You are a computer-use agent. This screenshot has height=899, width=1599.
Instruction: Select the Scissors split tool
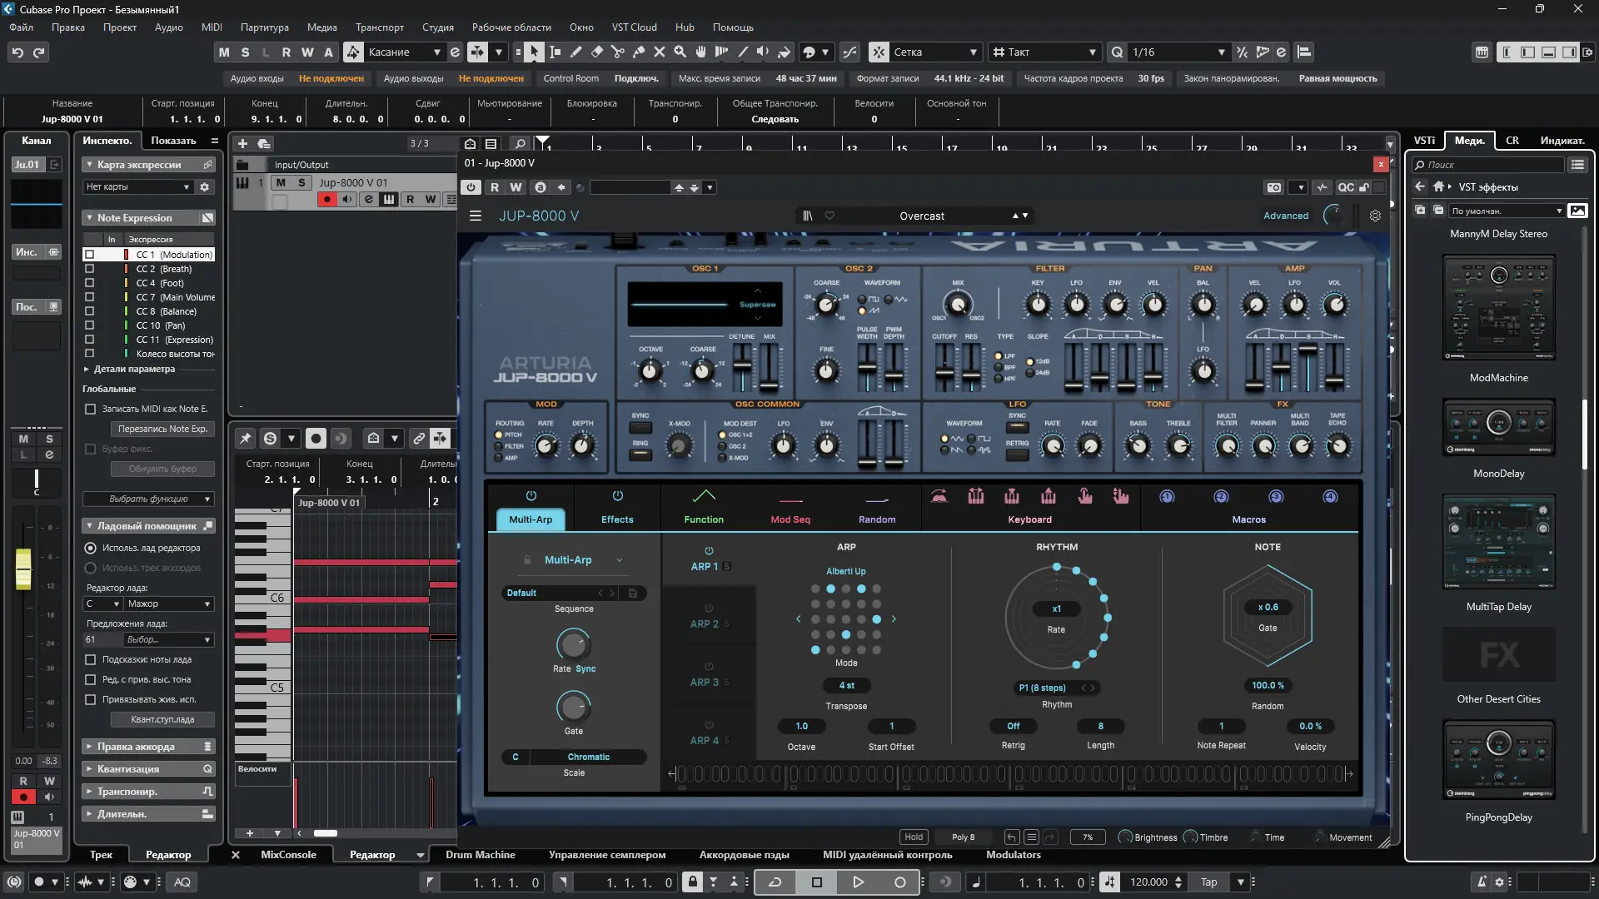pos(617,52)
